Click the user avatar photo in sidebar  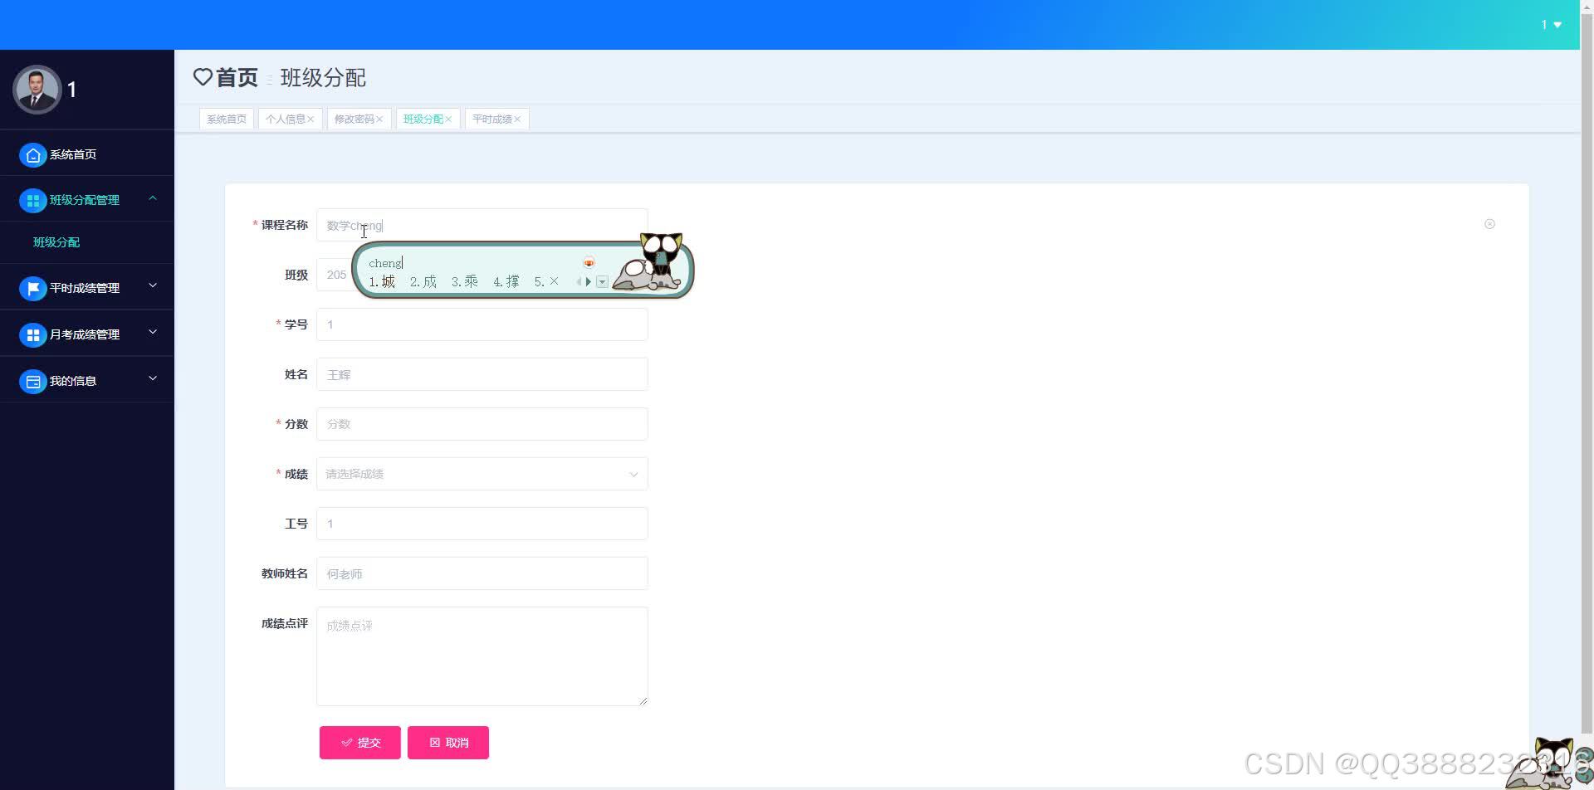click(37, 90)
